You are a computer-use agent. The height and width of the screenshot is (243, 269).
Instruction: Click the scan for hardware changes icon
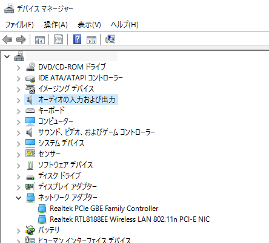pos(110,39)
